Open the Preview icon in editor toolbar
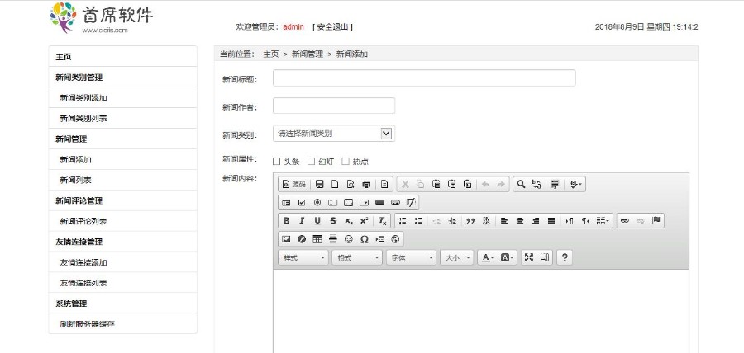Viewport: 744px width, 353px height. tap(351, 184)
